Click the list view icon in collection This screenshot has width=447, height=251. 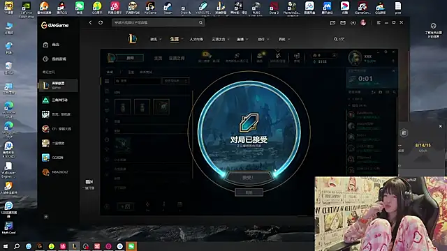pyautogui.click(x=107, y=81)
